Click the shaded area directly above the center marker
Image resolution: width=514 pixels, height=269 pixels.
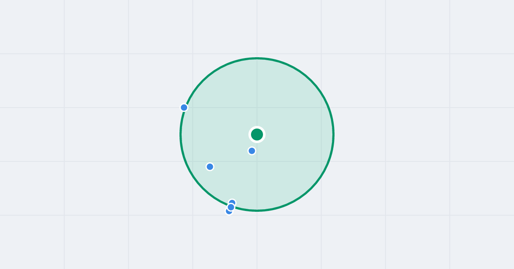(x=257, y=94)
